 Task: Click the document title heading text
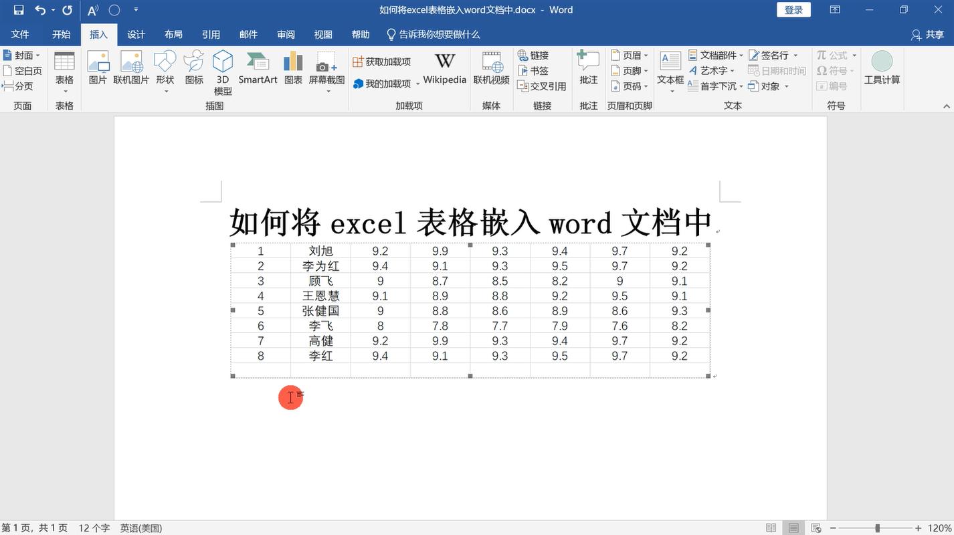tap(470, 223)
